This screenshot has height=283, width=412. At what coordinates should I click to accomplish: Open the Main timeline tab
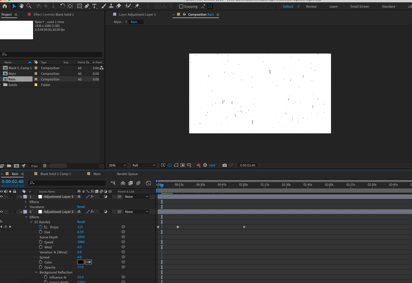97,174
